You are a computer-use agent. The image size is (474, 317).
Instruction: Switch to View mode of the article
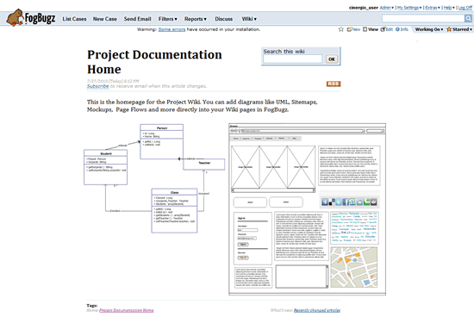point(371,29)
